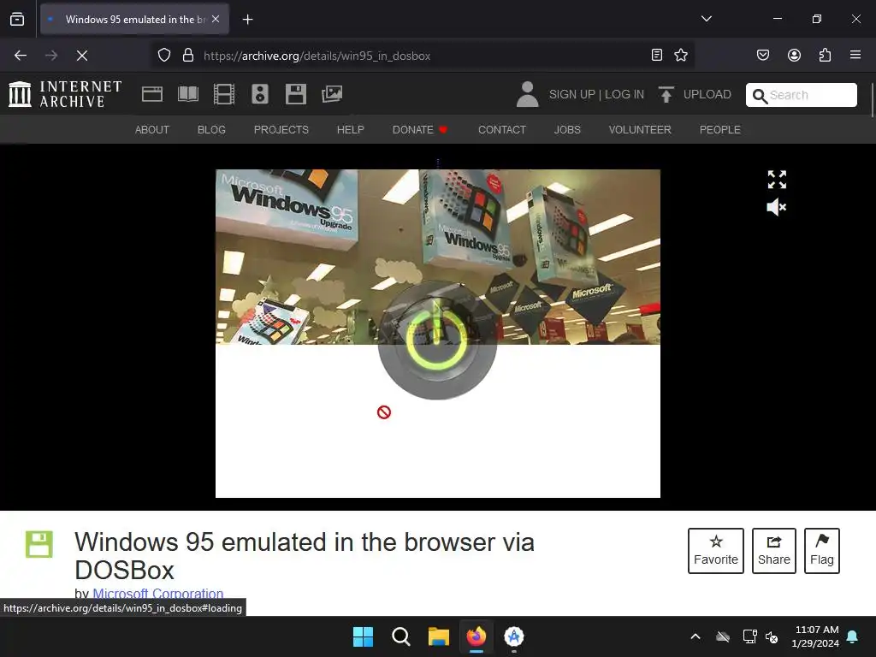
Task: Open the Web archive icon
Action: point(152,94)
